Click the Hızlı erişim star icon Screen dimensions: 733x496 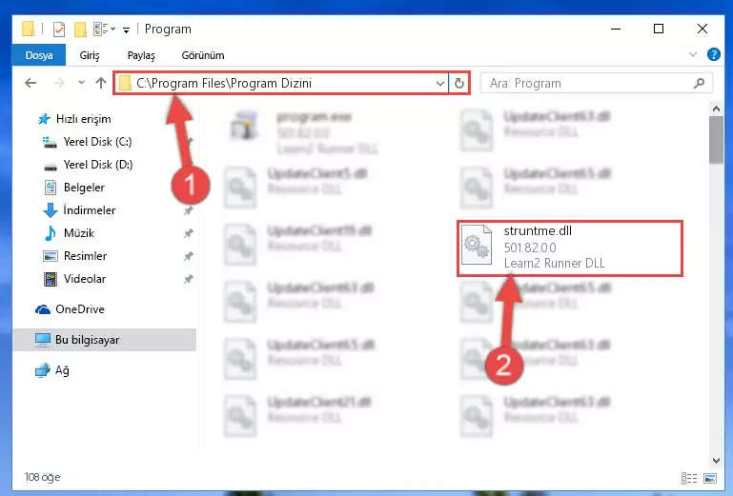pyautogui.click(x=45, y=119)
